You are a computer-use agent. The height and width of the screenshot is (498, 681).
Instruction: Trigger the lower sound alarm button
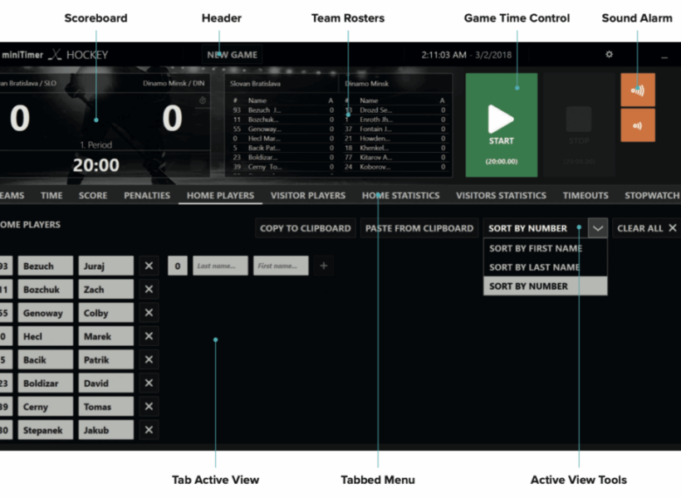(x=637, y=125)
